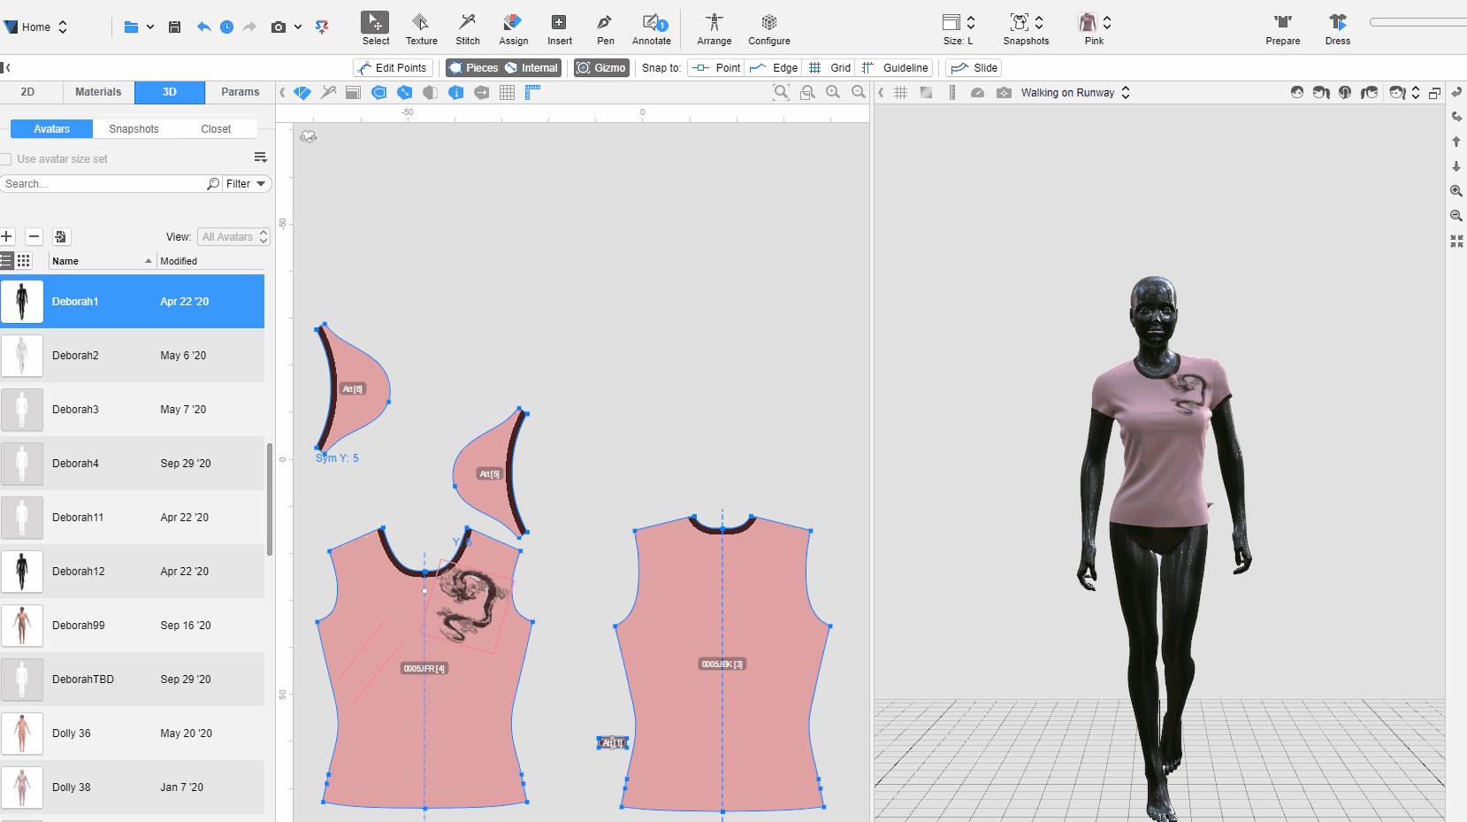The image size is (1467, 822).
Task: Choose the Assign tool
Action: [x=513, y=28]
